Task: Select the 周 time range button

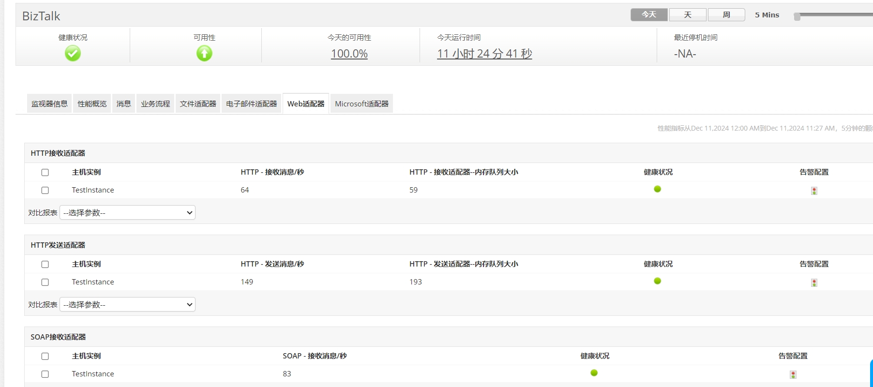Action: coord(726,15)
